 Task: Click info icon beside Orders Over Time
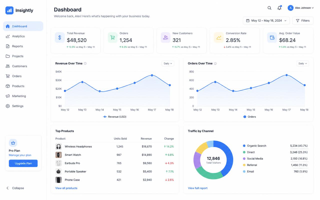[x=215, y=63]
